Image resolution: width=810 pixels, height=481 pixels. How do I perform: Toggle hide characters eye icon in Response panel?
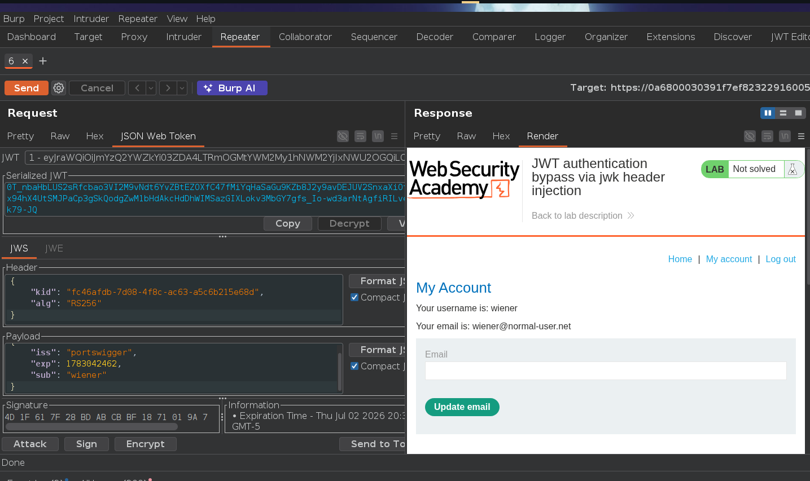750,136
